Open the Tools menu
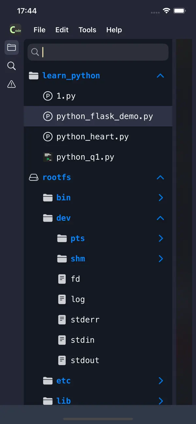Screen dimensions: 196x424 (x=87, y=30)
